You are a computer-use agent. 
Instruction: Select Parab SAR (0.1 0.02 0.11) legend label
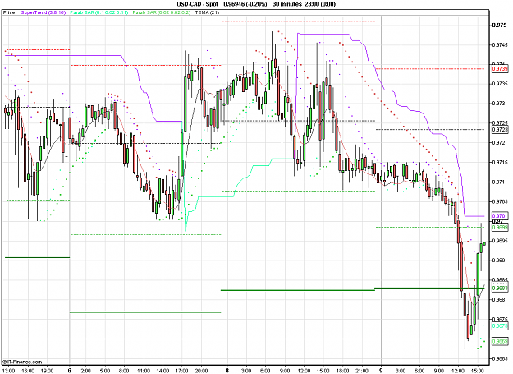pyautogui.click(x=99, y=12)
